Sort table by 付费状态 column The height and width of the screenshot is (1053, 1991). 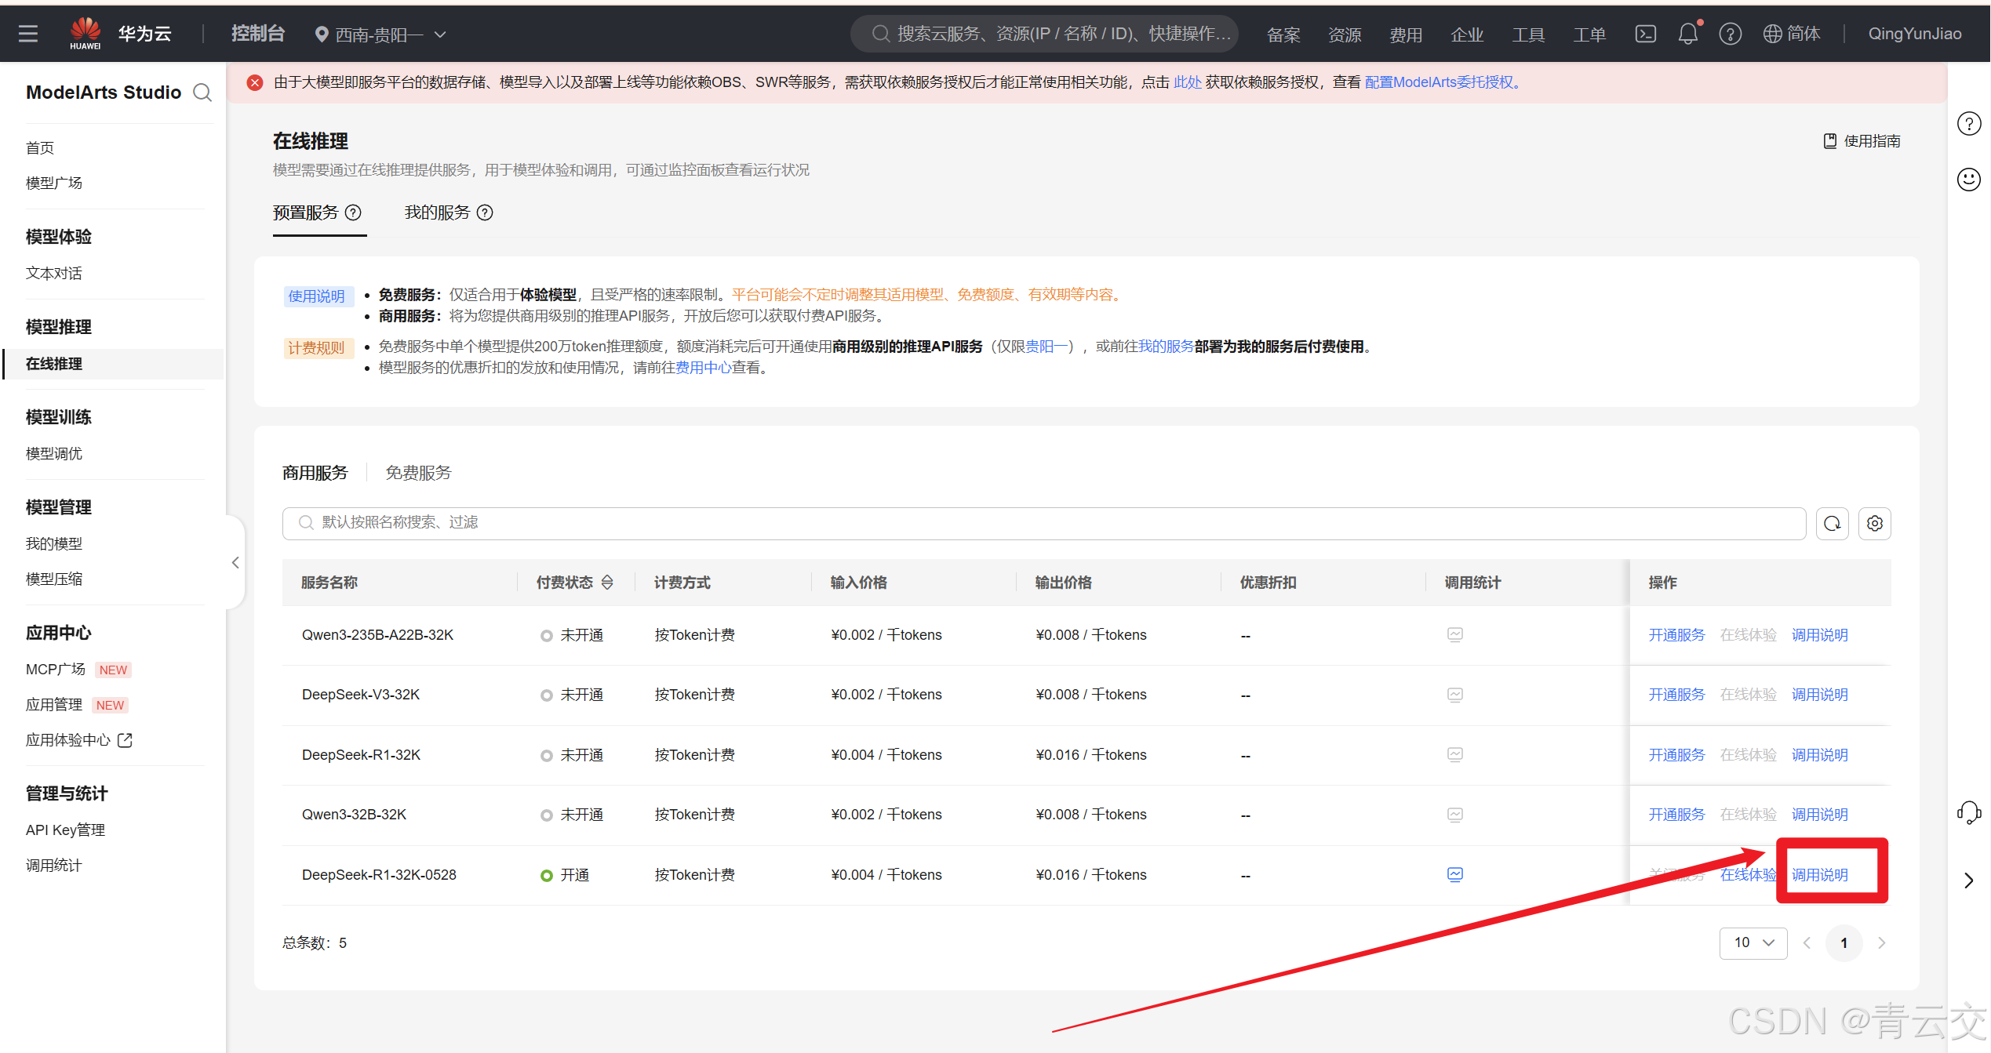coord(607,583)
